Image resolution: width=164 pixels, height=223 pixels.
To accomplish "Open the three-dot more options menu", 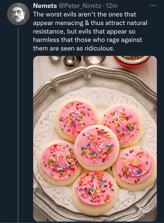I will tap(153, 6).
